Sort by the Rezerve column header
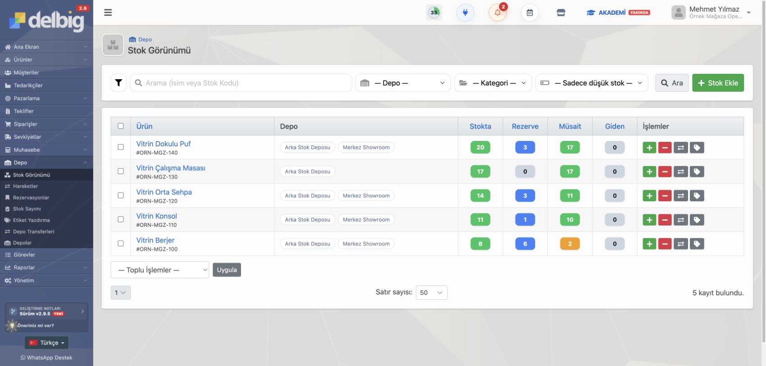The height and width of the screenshot is (366, 766). (x=525, y=127)
